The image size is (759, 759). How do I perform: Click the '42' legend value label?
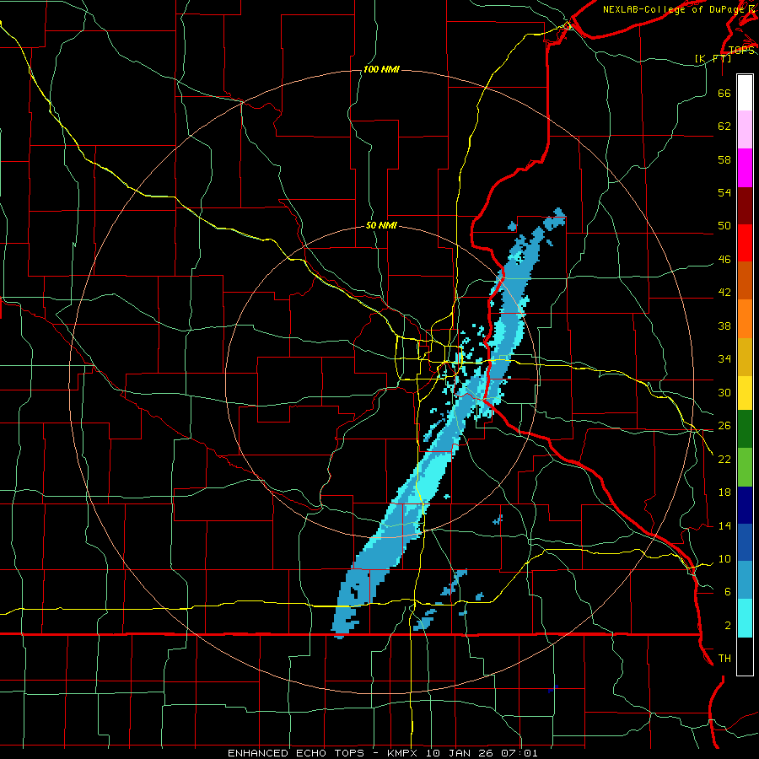(724, 293)
